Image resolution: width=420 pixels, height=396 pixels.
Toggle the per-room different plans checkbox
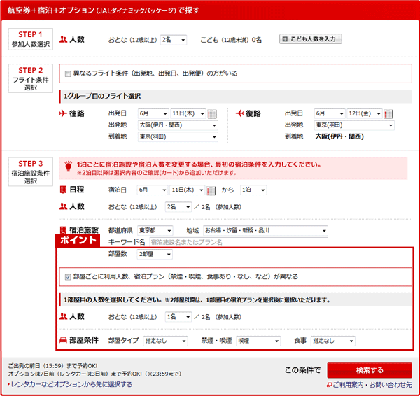click(x=68, y=276)
